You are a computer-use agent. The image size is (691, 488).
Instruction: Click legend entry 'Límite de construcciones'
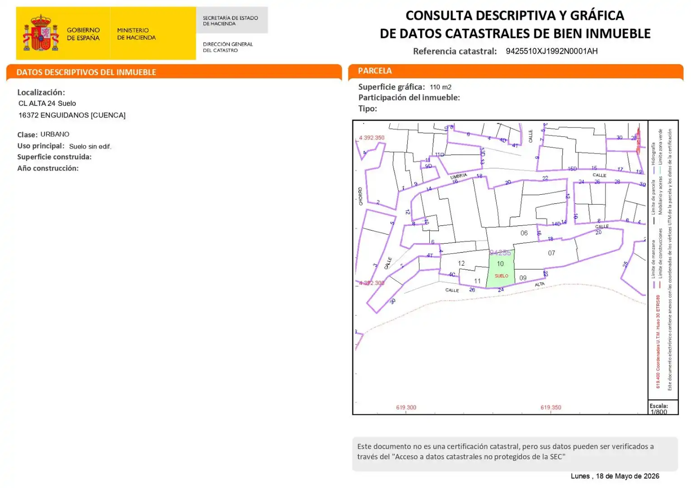[660, 258]
